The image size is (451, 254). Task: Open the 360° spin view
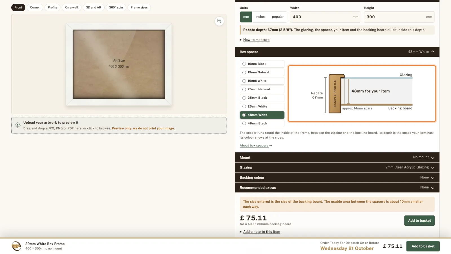click(116, 8)
